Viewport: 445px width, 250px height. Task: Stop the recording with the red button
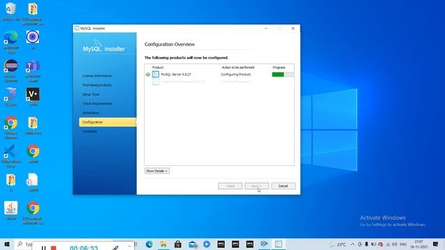(54, 248)
